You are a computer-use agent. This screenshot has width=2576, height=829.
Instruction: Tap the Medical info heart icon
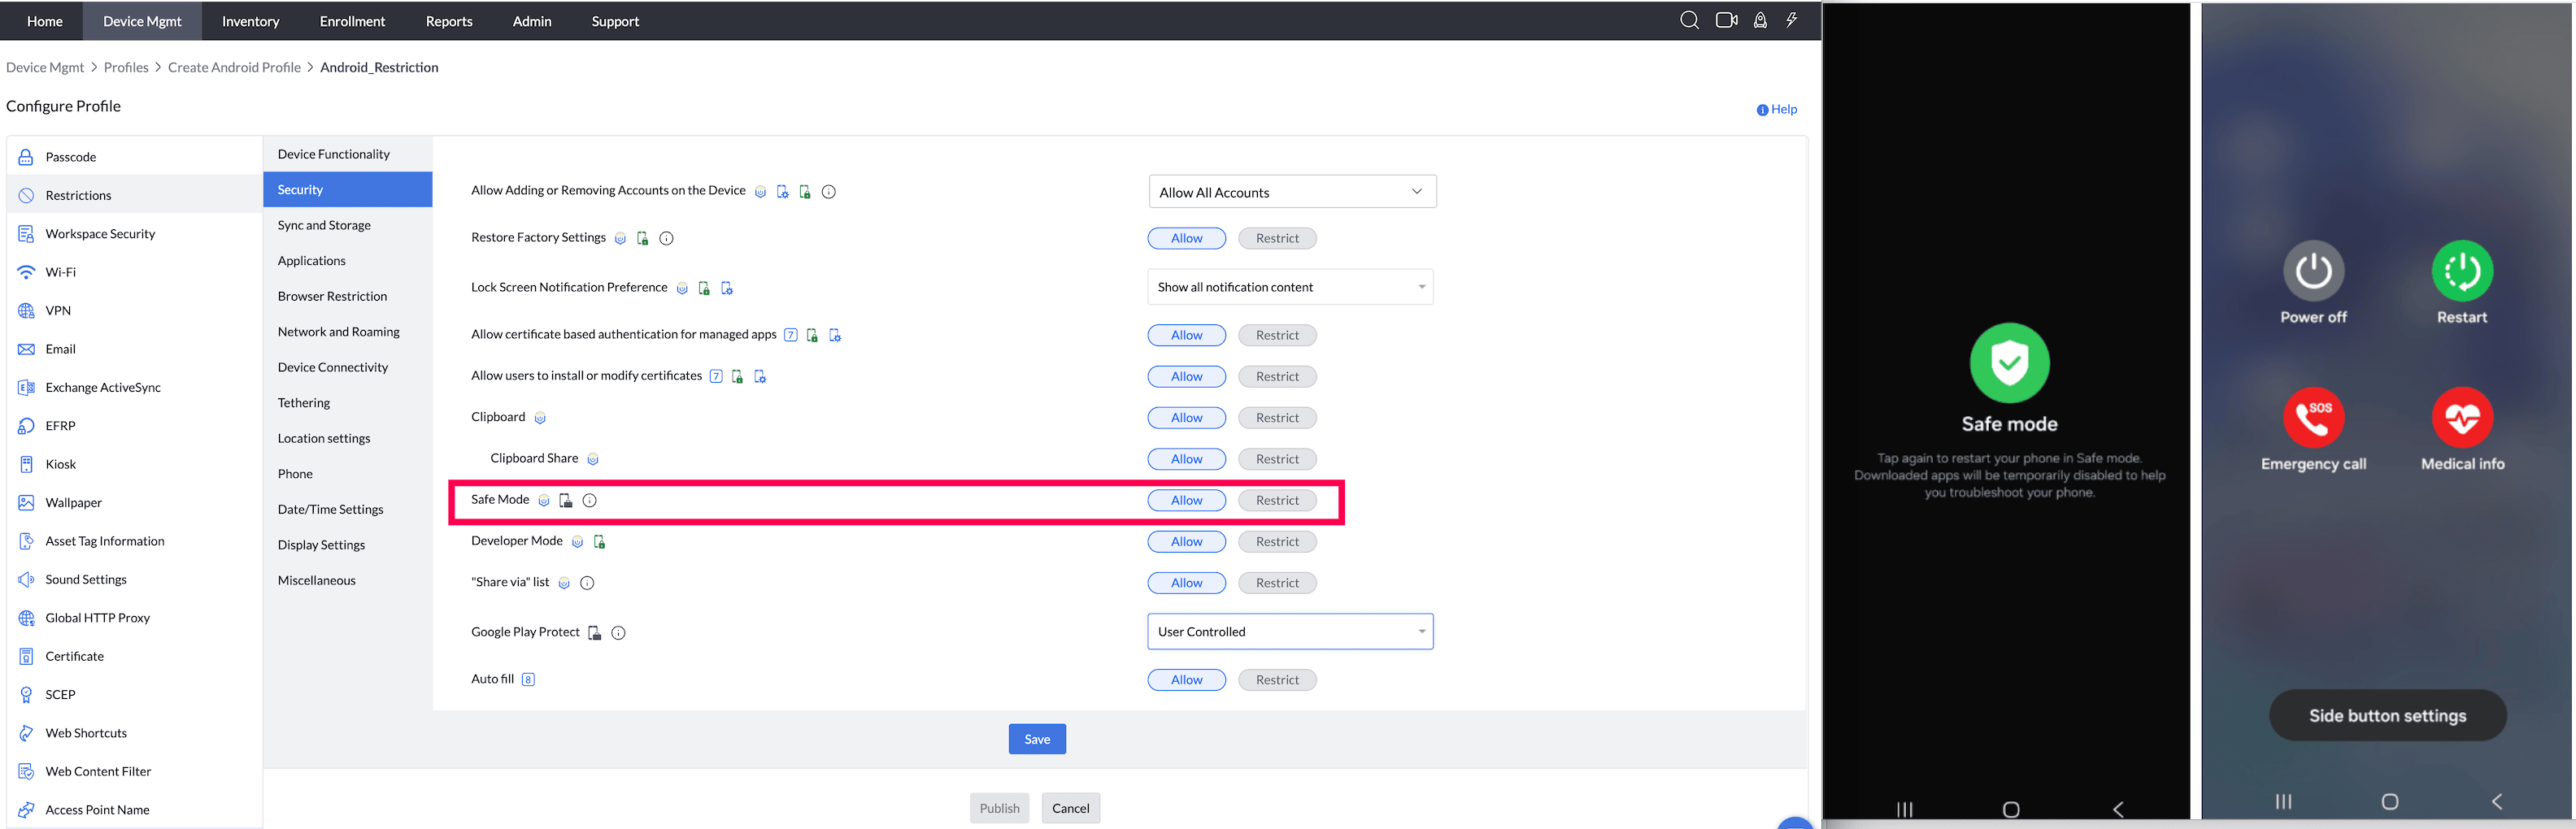[2461, 418]
